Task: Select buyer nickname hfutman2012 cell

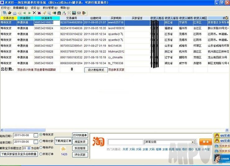Action: pos(116,52)
